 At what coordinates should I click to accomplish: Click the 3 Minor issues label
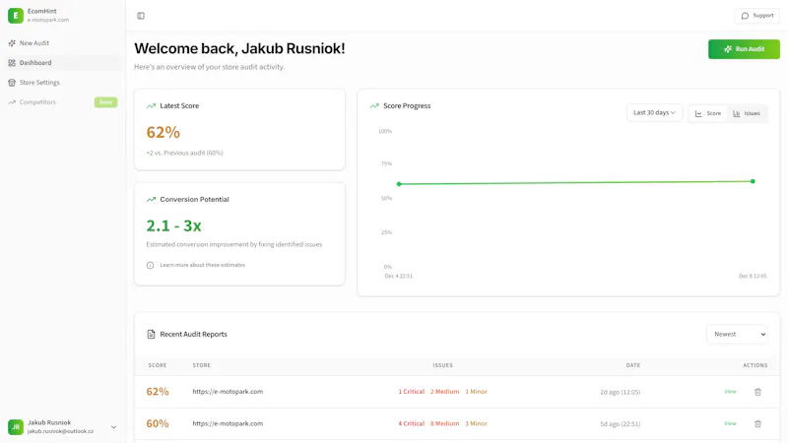476,423
